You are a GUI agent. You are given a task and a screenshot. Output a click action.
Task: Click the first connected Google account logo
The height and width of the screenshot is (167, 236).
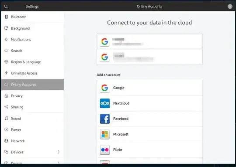click(x=105, y=41)
